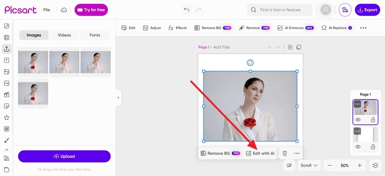385x176 pixels.
Task: Zoom out with the minus button
Action: (330, 166)
